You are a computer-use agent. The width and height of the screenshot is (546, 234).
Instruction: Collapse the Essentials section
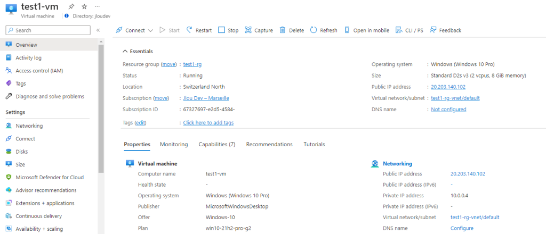tap(138, 52)
